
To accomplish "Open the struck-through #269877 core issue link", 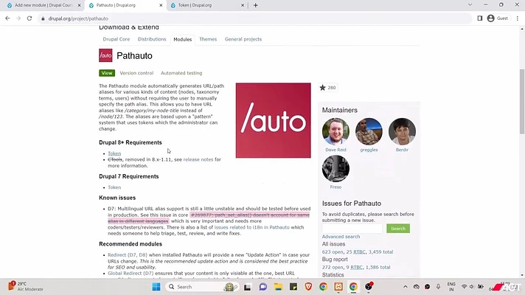I will (x=249, y=215).
